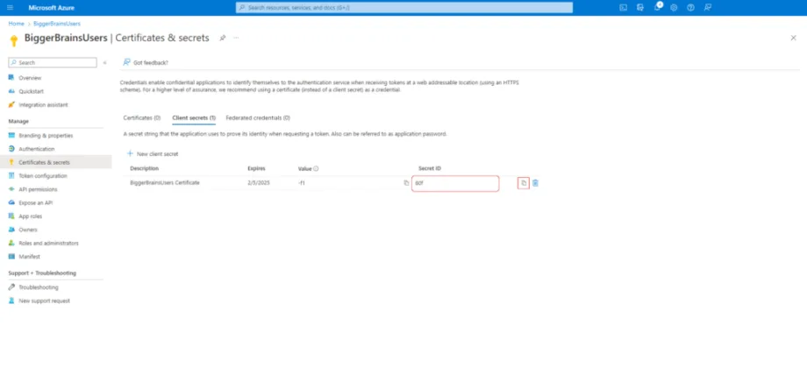Switch to the Certificates (0) tab
The height and width of the screenshot is (389, 807).
click(142, 117)
